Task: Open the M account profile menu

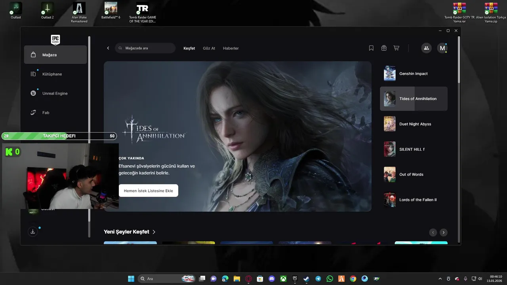Action: pyautogui.click(x=442, y=48)
